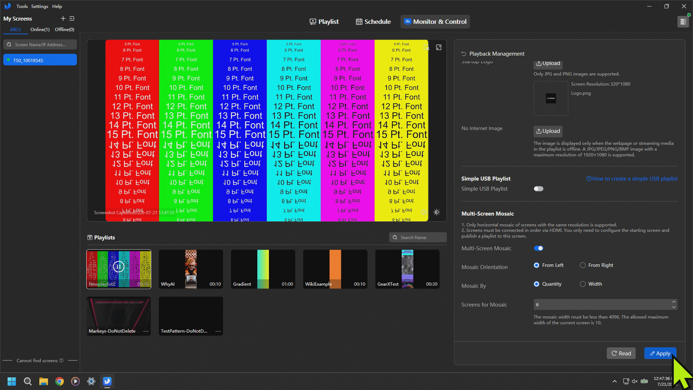Viewport: 693px width, 390px height.
Task: Click the playlist Search Name field
Action: click(418, 237)
